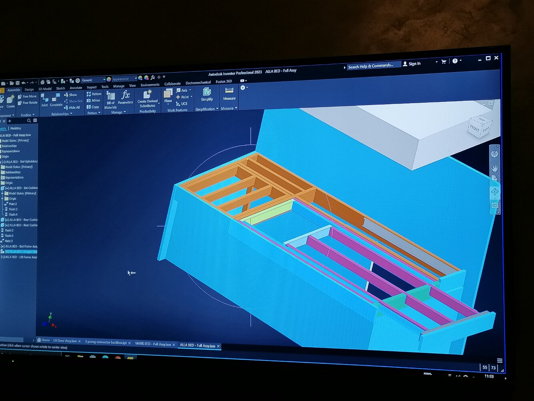Expand the Origin node under Bot Cushion
The width and height of the screenshot is (534, 401).
[x=2, y=198]
